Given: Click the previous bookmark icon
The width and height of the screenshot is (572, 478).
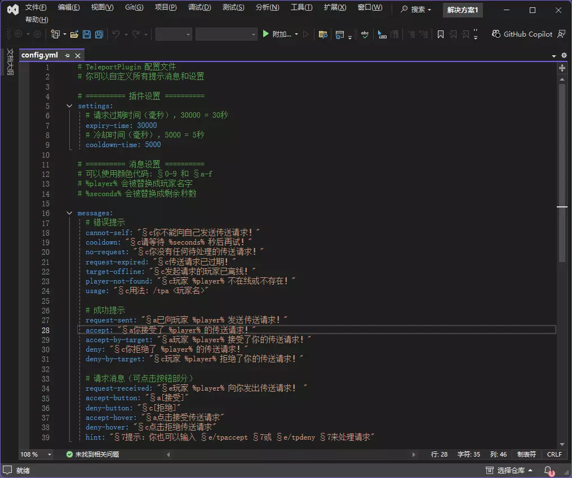Looking at the screenshot, I should click(453, 34).
